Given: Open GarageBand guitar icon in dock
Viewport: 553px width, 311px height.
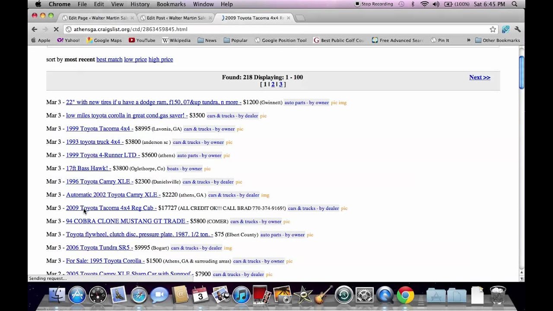Looking at the screenshot, I should click(x=323, y=295).
